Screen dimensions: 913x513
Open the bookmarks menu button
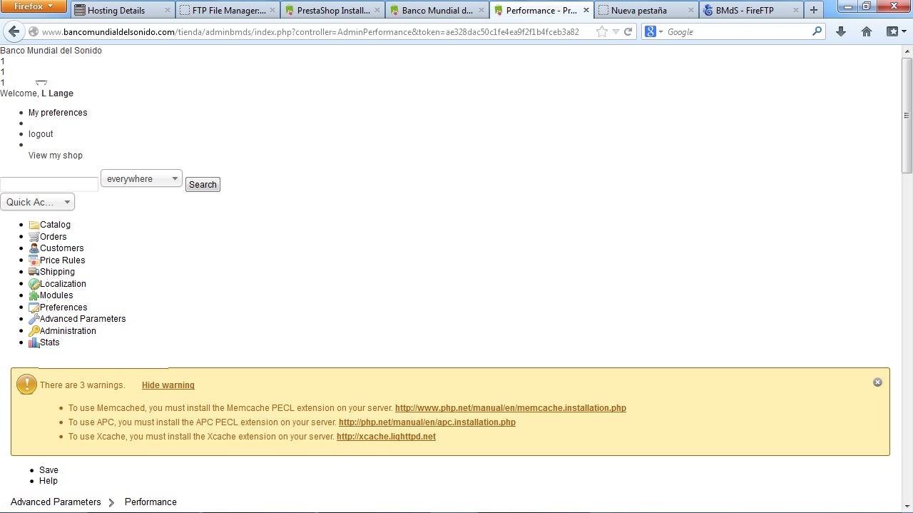[895, 31]
